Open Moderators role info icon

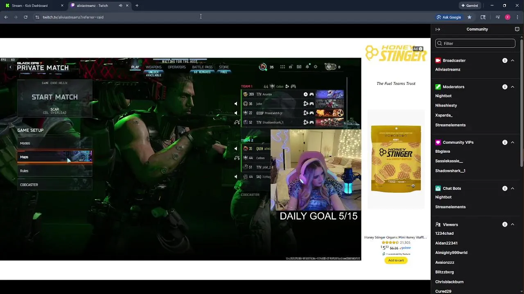coord(505,87)
